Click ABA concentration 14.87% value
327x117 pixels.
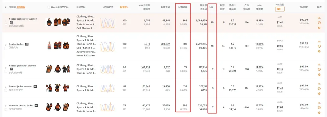click(259, 67)
